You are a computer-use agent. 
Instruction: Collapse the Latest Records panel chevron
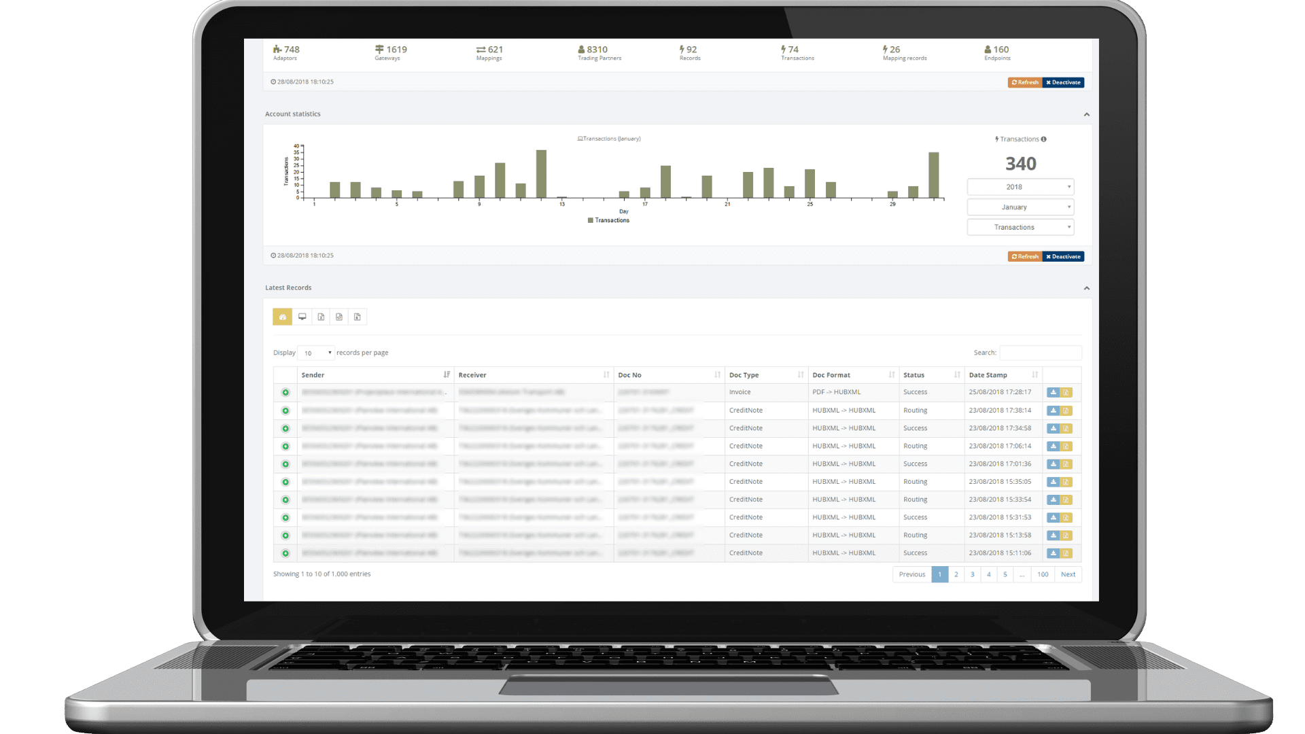1087,288
